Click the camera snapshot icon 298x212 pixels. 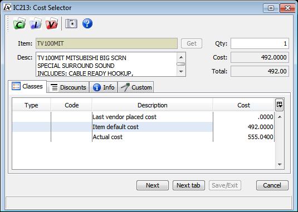pos(71,23)
